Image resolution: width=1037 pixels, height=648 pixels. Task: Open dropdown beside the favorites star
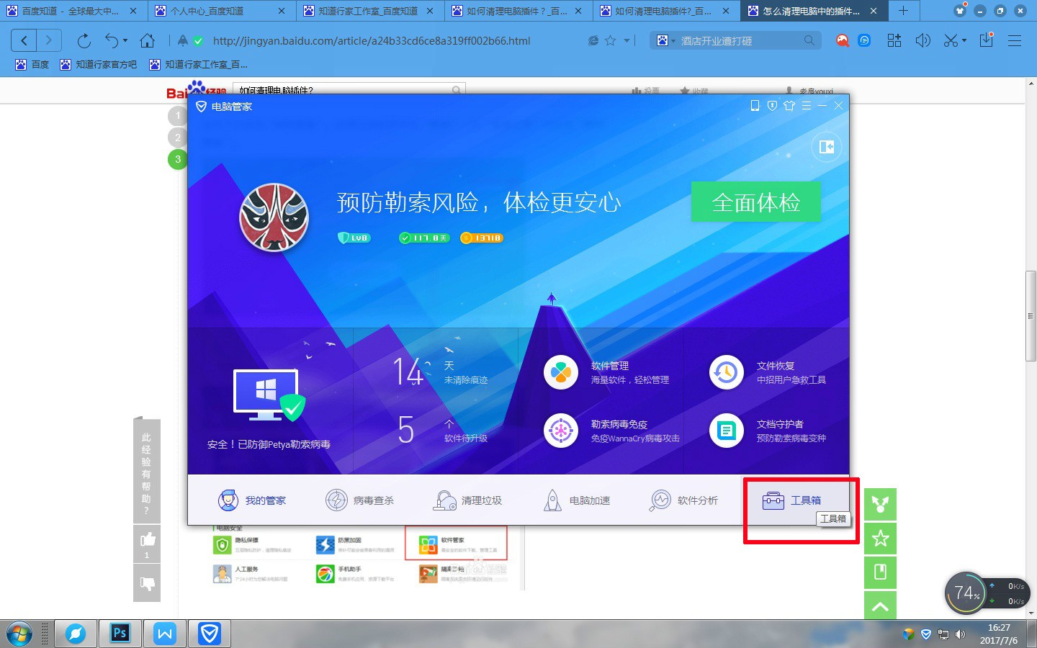[x=627, y=41]
